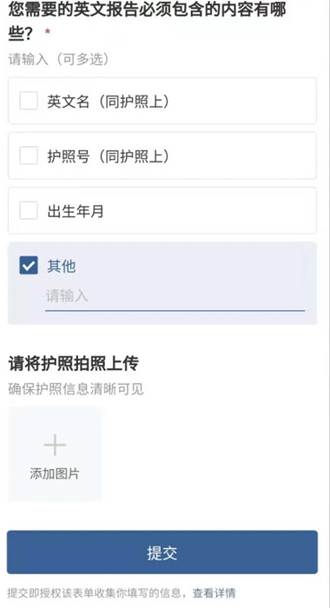Viewport: 330px width, 608px height.
Task: Select the 出生年月 option label
Action: (x=76, y=211)
